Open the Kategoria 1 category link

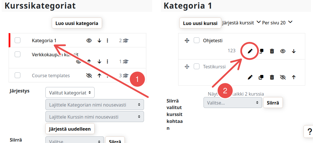tap(44, 40)
